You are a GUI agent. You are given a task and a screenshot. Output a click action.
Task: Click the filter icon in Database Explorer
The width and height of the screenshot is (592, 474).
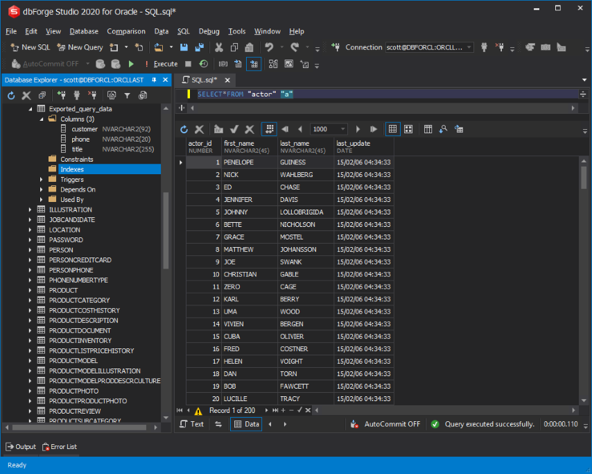click(x=128, y=96)
